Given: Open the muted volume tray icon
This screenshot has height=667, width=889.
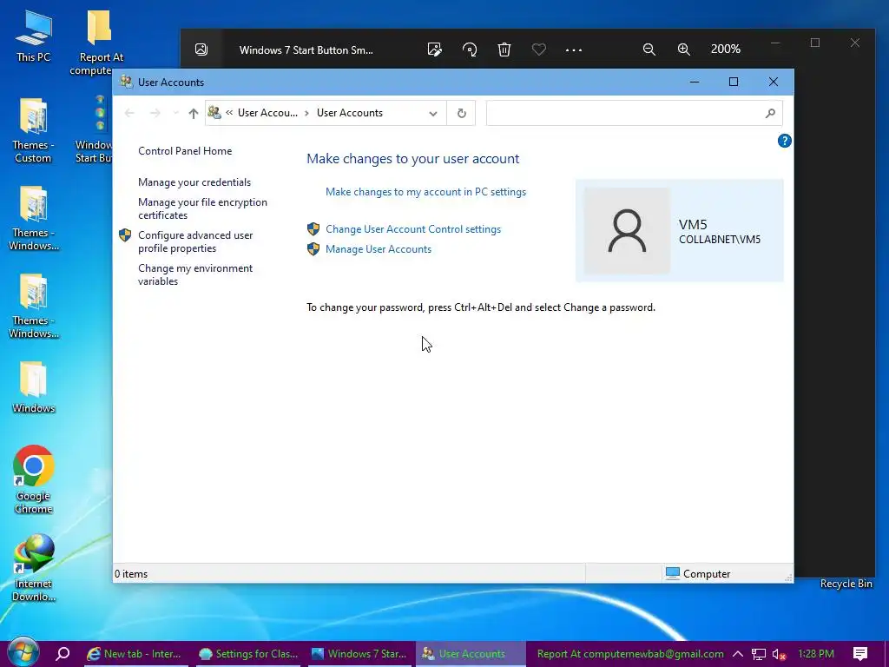Looking at the screenshot, I should pos(780,654).
